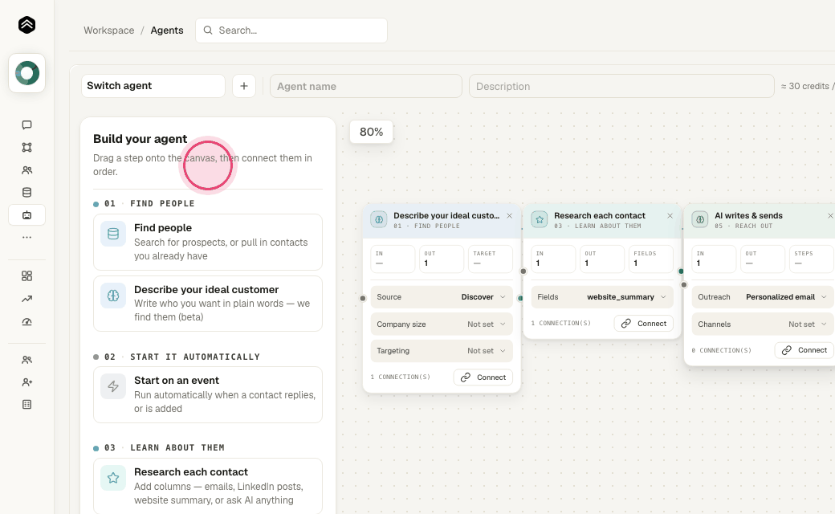The width and height of the screenshot is (835, 514).
Task: Click the Description field
Action: [621, 86]
